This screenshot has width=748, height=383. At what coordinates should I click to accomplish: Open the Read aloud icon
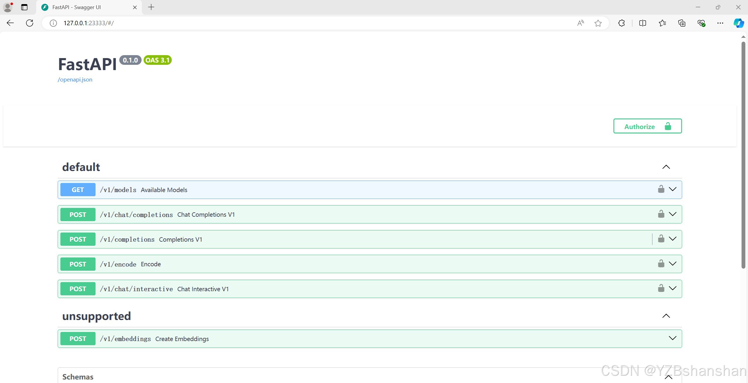[x=581, y=23]
